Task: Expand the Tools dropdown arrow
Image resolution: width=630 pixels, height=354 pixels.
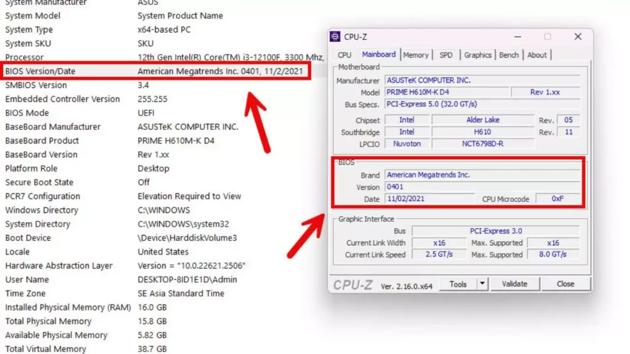Action: pyautogui.click(x=482, y=284)
